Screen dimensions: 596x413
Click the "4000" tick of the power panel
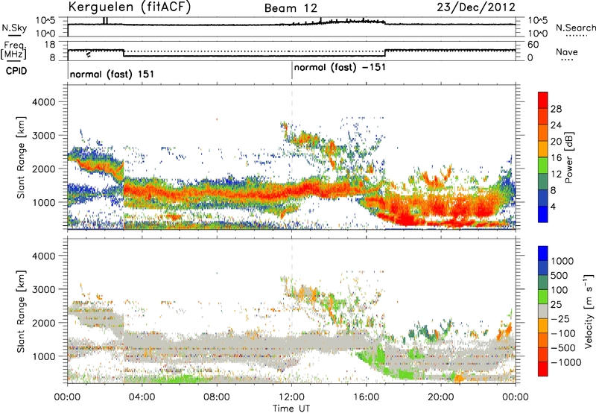tap(43, 102)
